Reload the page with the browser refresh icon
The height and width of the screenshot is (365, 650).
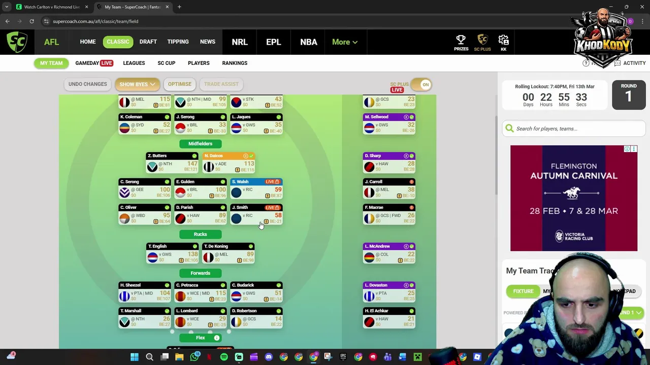pos(31,21)
